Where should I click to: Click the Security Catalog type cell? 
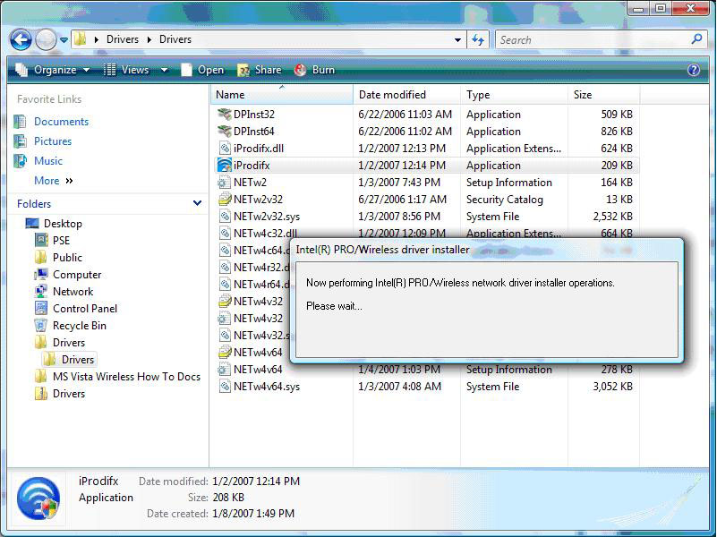coord(504,200)
